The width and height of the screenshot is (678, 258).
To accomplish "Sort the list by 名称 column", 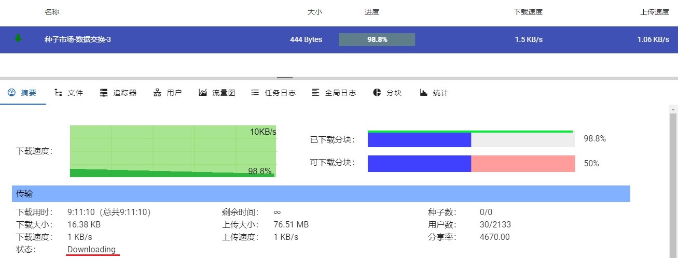I will click(52, 12).
